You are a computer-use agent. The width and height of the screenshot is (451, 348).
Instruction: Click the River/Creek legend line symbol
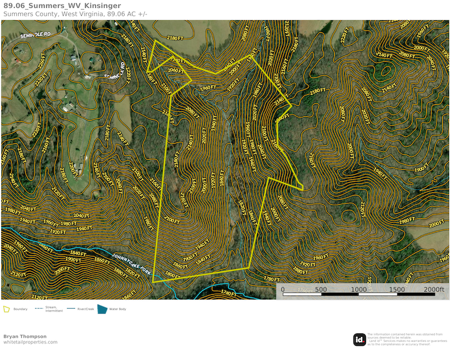click(x=70, y=309)
